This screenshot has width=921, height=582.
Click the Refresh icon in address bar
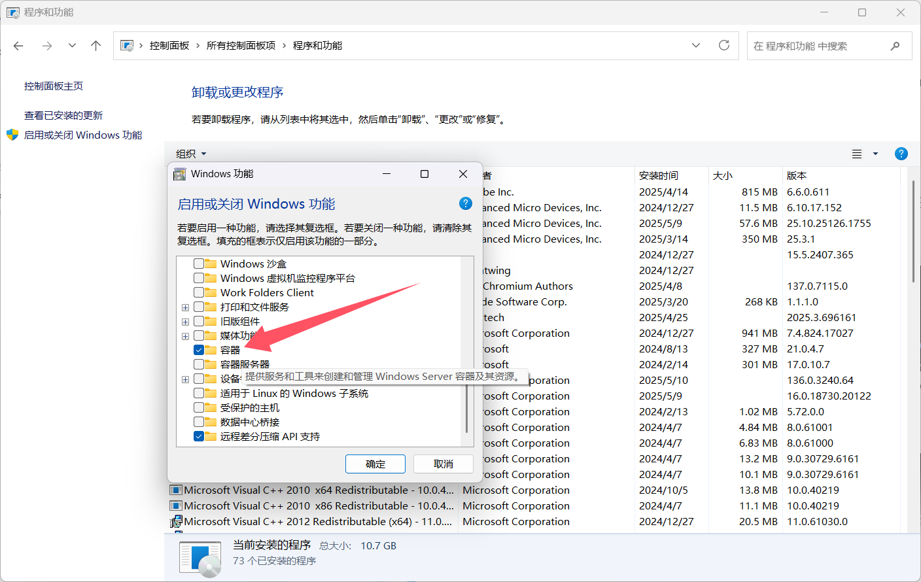(724, 45)
